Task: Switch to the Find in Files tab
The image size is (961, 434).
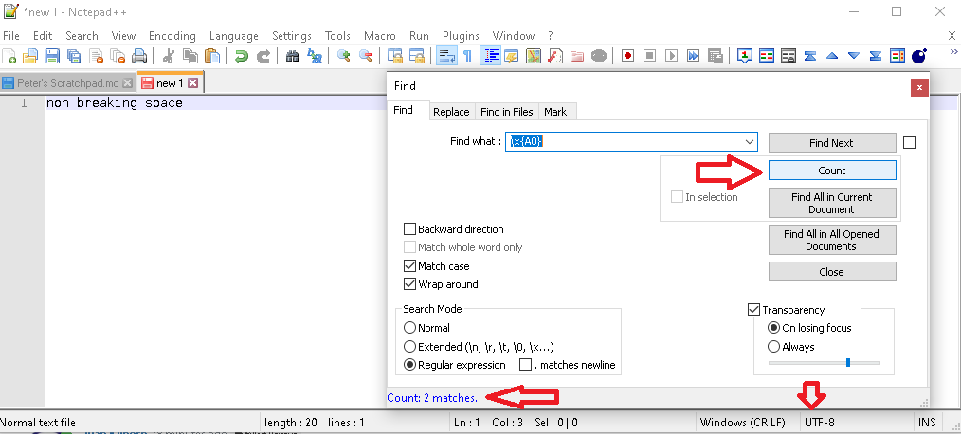Action: pyautogui.click(x=508, y=112)
